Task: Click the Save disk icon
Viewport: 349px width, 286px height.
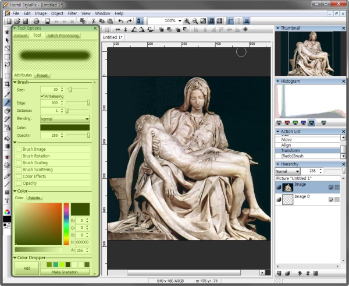Action: [25, 21]
